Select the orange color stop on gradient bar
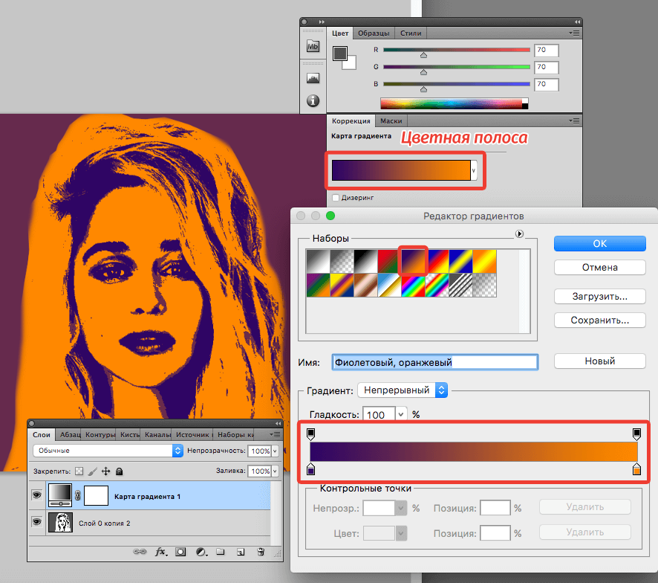 tap(636, 470)
